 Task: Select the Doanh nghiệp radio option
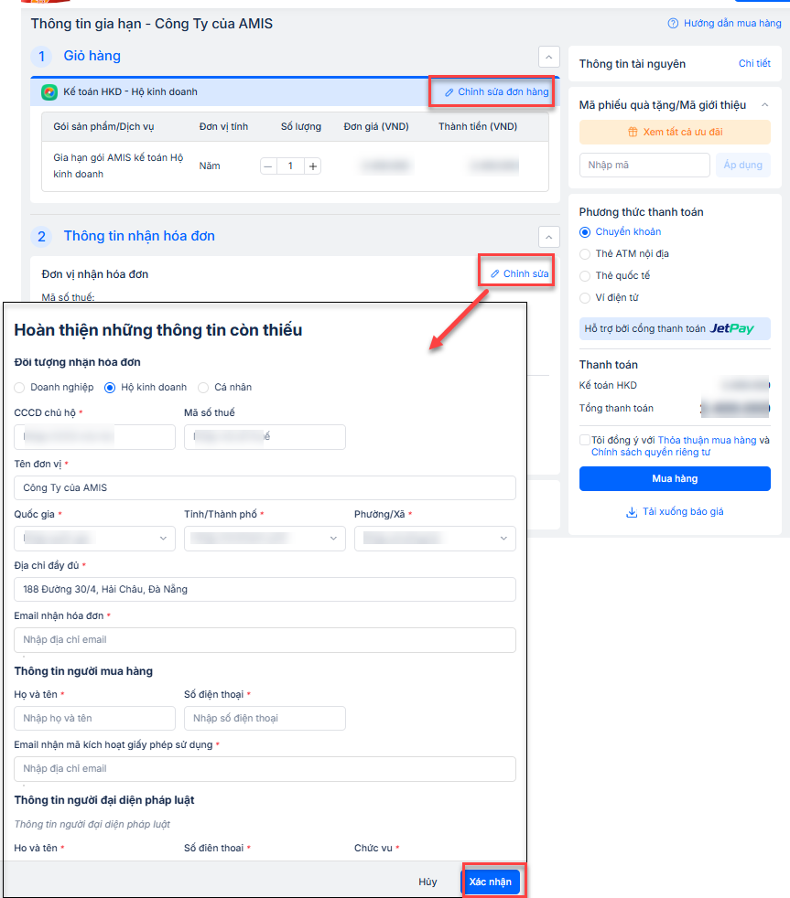pos(20,388)
